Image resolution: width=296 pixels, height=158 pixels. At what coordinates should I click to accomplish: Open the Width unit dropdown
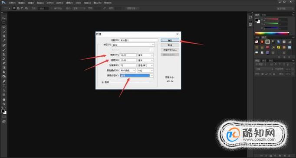coord(145,55)
